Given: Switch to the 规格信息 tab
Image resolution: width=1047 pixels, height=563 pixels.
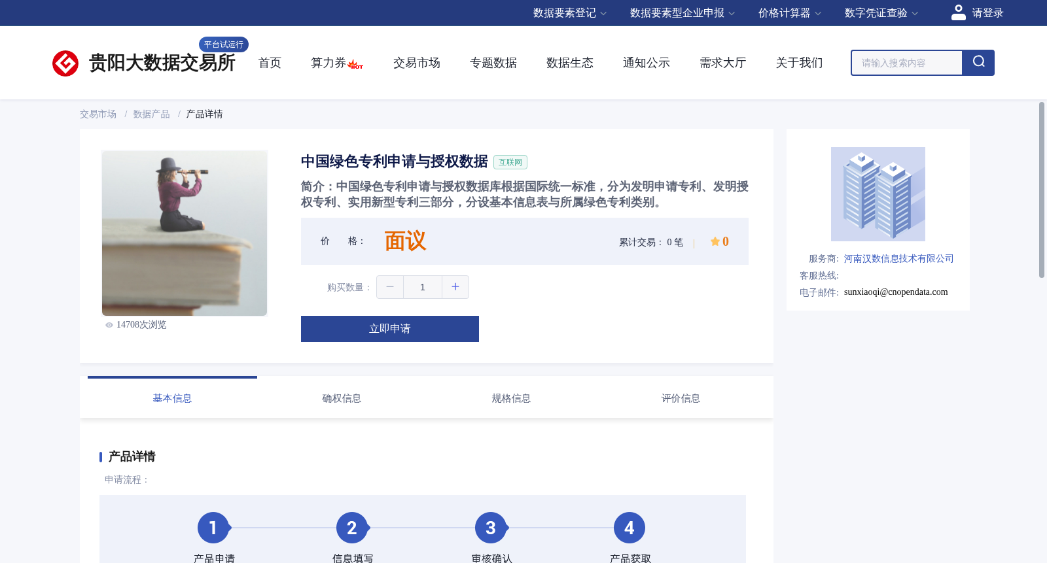Looking at the screenshot, I should click(x=511, y=398).
